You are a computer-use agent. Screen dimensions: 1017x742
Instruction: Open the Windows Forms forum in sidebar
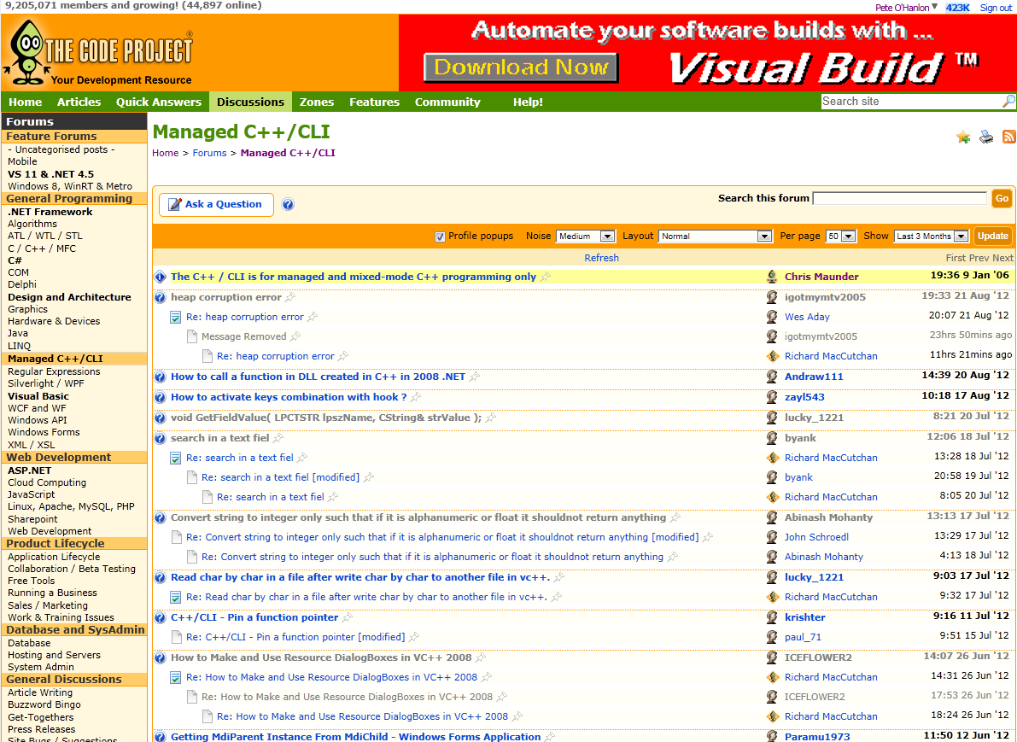[x=44, y=432]
